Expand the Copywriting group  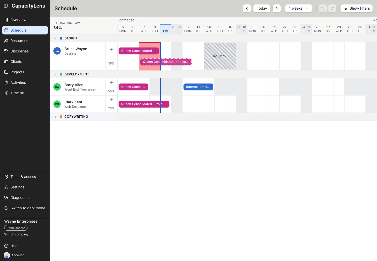point(56,117)
